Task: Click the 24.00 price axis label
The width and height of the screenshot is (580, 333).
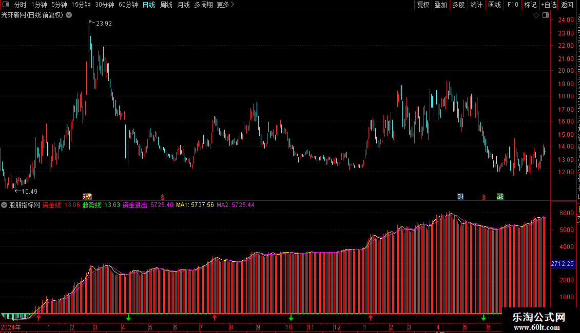Action: (566, 20)
